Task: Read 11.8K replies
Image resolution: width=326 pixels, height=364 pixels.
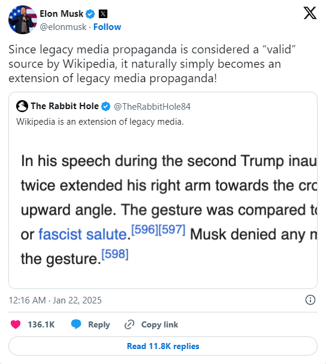Action: pyautogui.click(x=163, y=346)
